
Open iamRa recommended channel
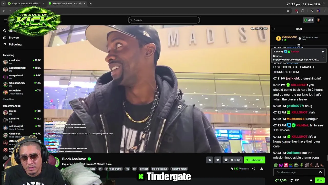click(x=22, y=113)
